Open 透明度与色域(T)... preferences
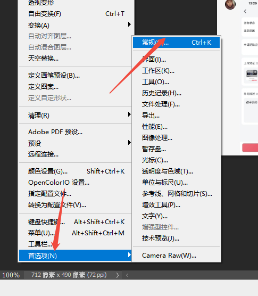The image size is (258, 296). coord(176,171)
